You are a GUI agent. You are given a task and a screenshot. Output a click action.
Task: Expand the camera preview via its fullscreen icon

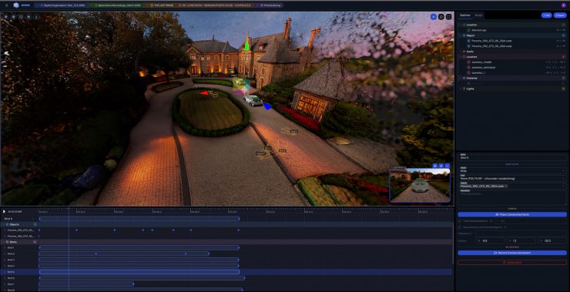pos(447,166)
